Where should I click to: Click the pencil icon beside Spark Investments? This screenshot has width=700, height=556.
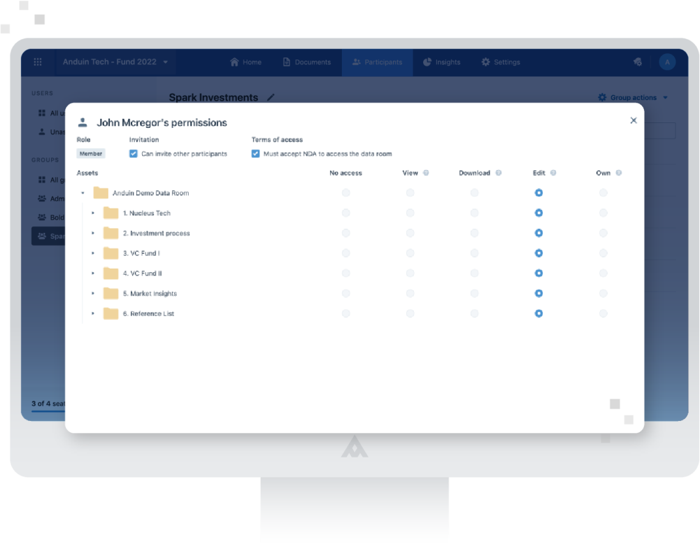click(x=271, y=97)
